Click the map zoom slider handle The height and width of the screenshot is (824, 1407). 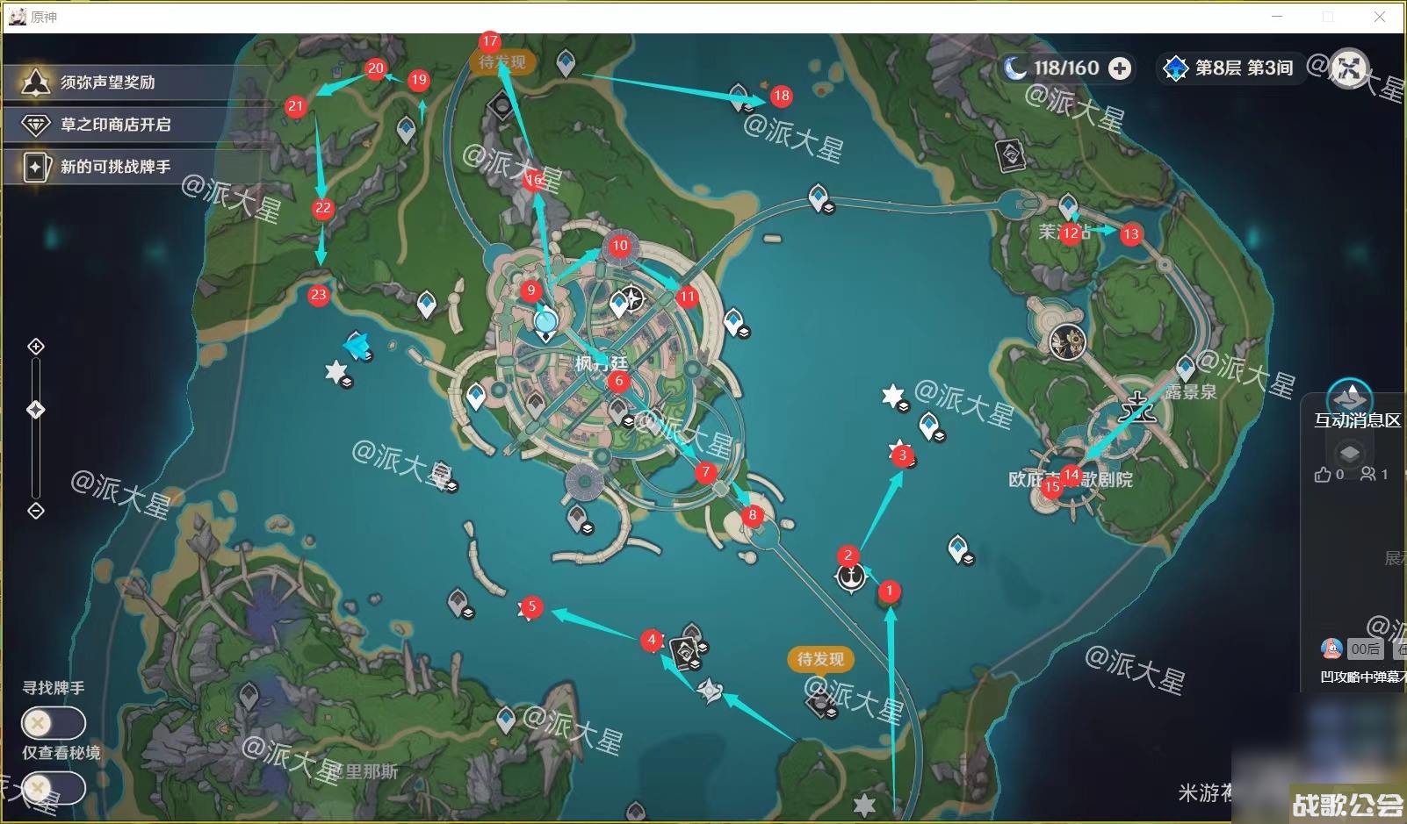(x=36, y=410)
